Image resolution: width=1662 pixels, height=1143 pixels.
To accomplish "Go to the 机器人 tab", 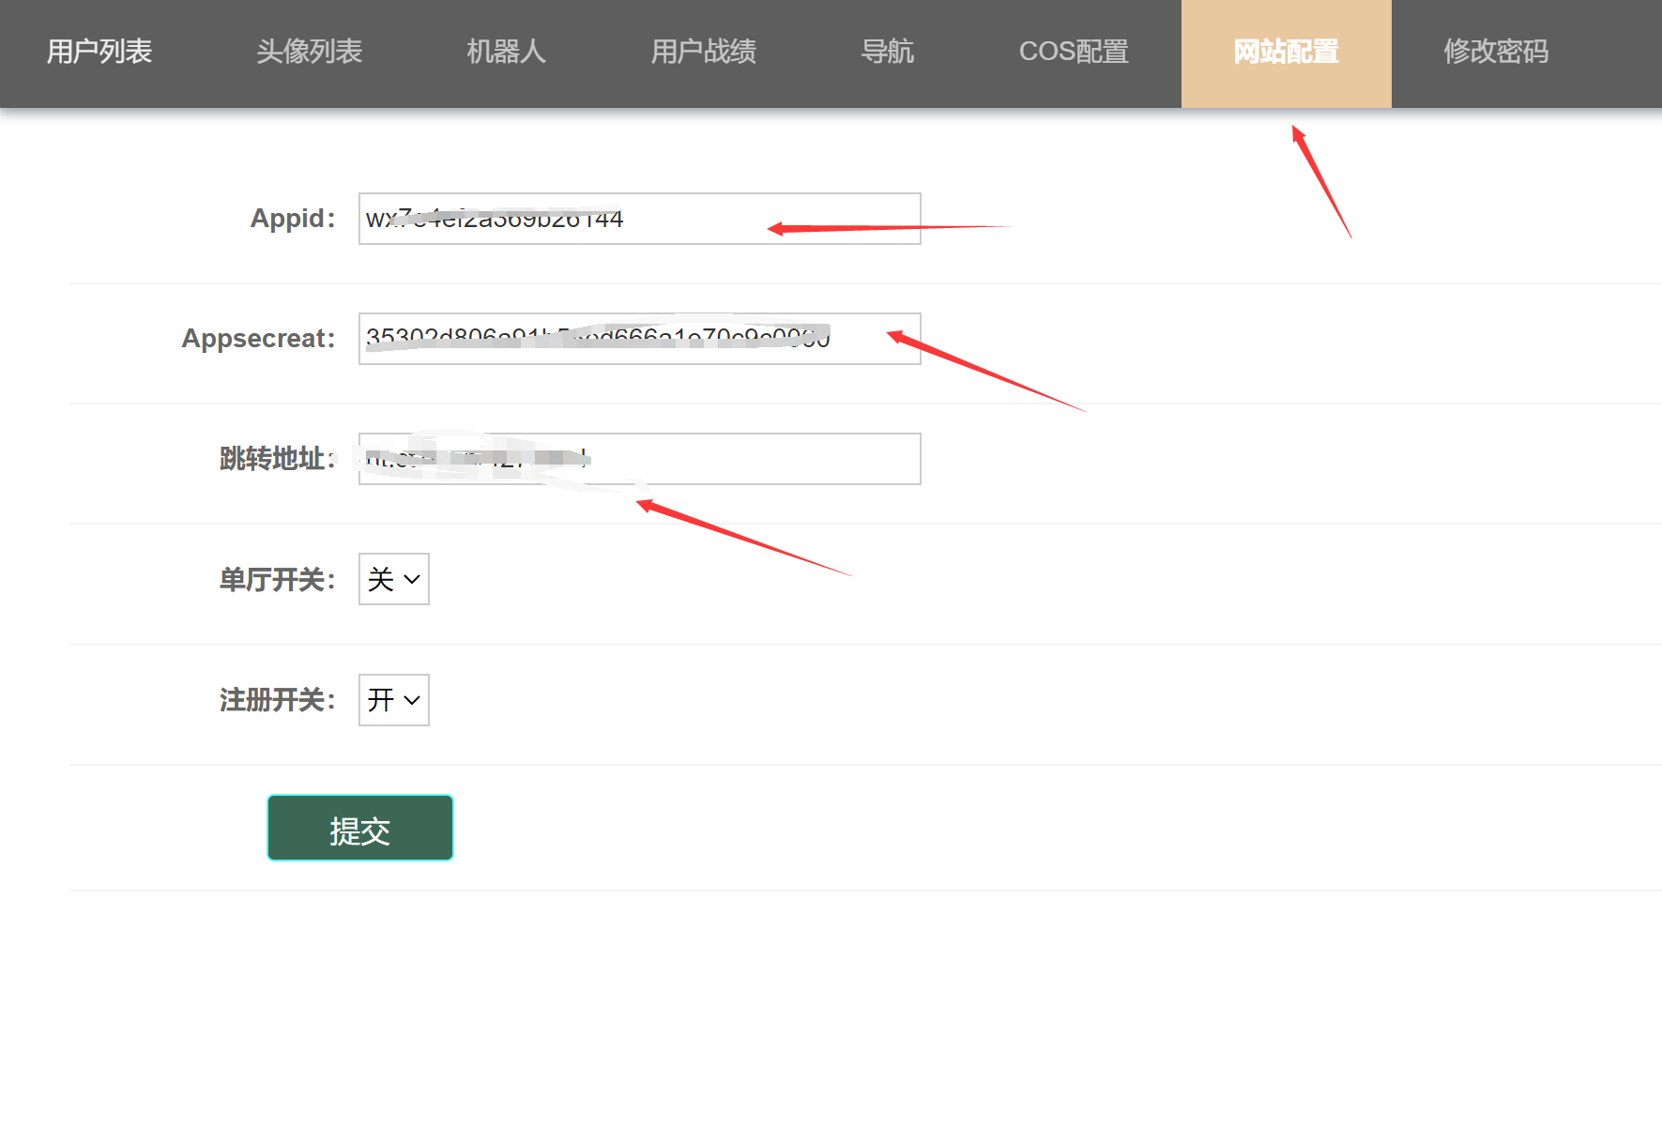I will coord(506,52).
